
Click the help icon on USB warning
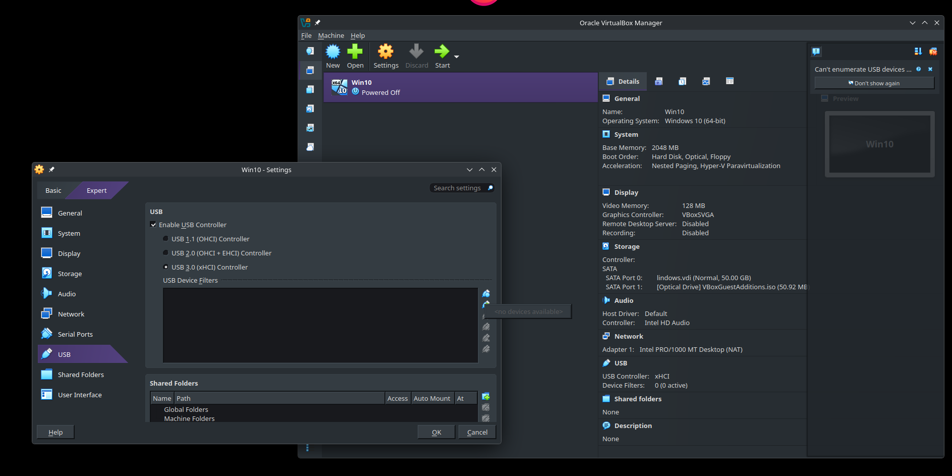pyautogui.click(x=918, y=69)
